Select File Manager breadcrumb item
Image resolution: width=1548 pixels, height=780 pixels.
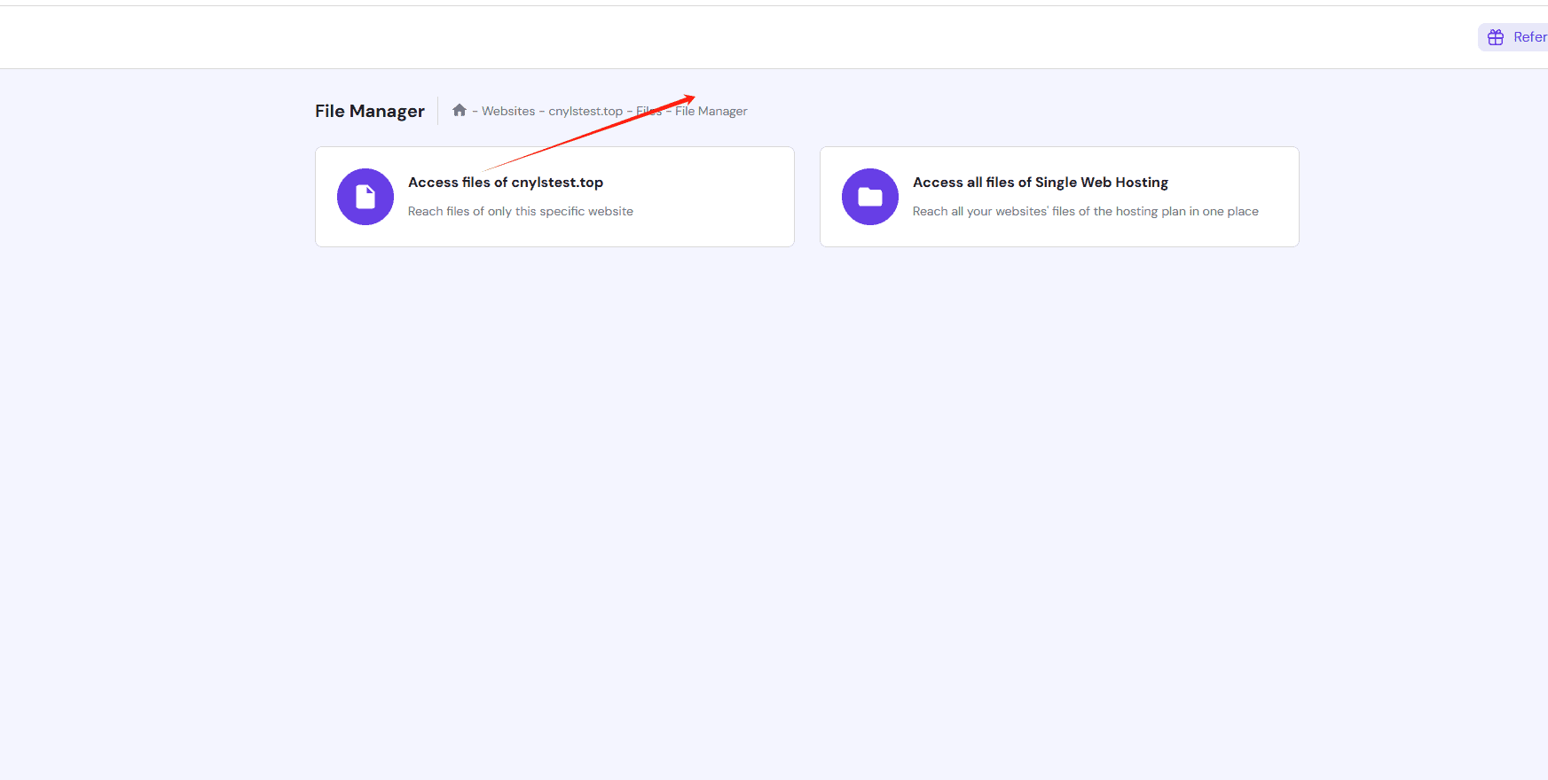click(711, 112)
